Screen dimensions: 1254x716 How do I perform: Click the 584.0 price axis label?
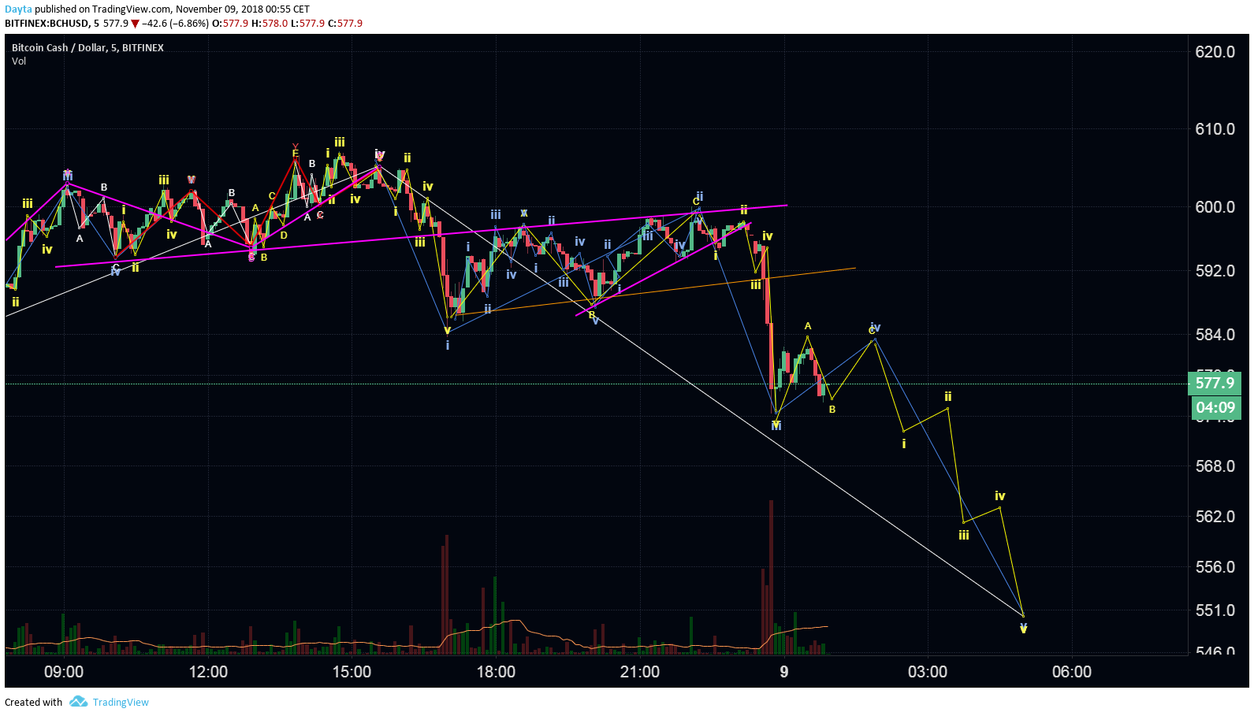coord(1215,335)
